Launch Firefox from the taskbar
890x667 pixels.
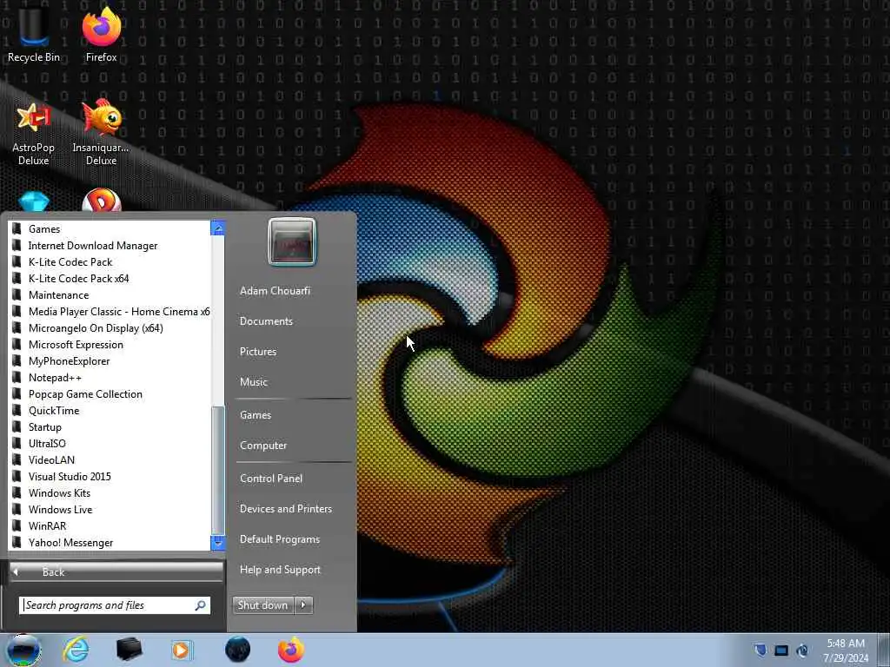coord(290,650)
